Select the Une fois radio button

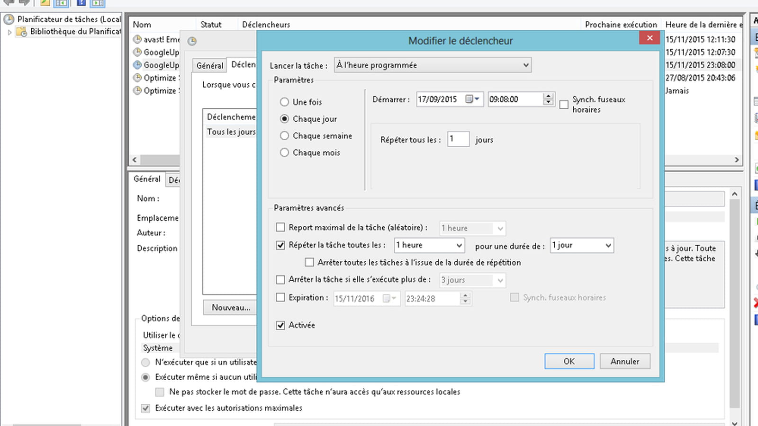click(x=284, y=102)
